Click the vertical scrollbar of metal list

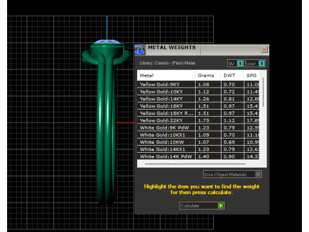click(x=263, y=92)
